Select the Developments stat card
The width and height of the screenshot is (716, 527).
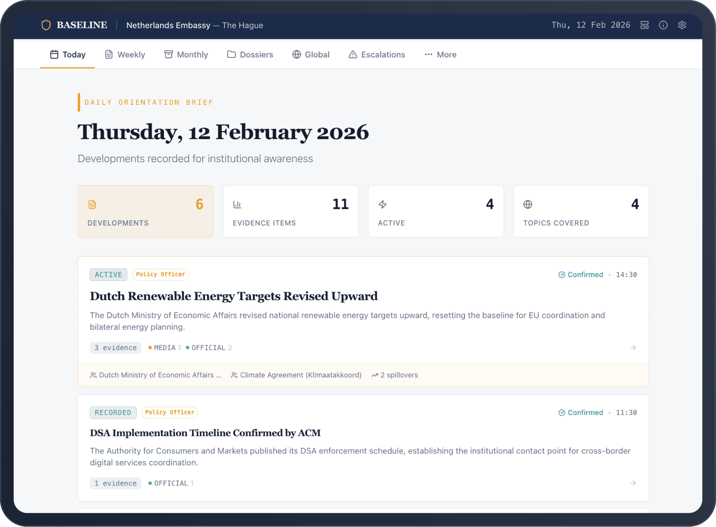point(146,211)
